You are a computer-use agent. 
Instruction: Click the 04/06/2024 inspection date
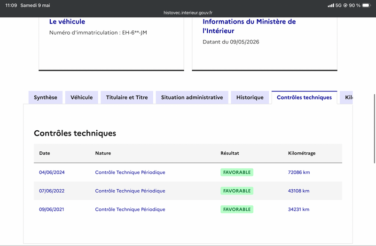click(x=52, y=172)
